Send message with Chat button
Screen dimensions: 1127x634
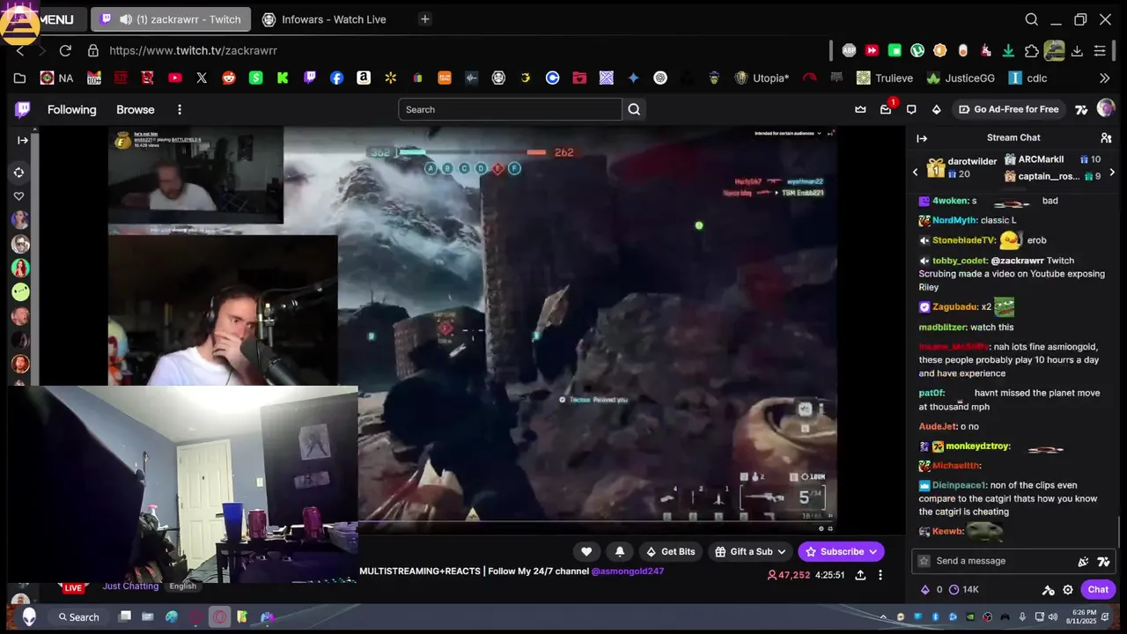coord(1098,590)
